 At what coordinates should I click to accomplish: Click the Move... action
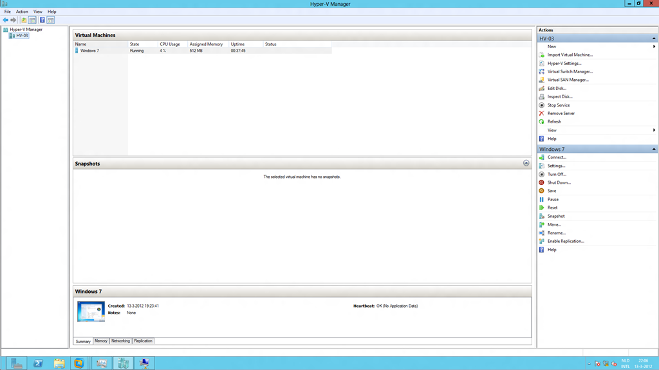click(554, 225)
